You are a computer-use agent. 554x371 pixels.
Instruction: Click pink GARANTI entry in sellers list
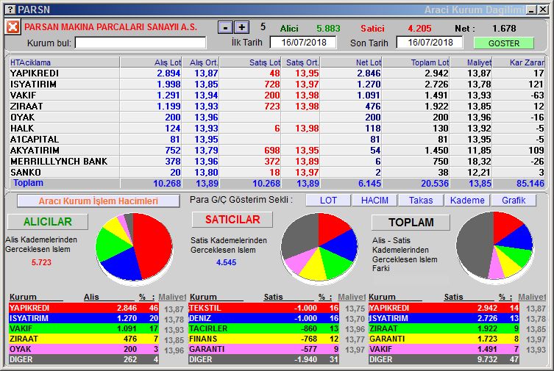click(x=264, y=349)
